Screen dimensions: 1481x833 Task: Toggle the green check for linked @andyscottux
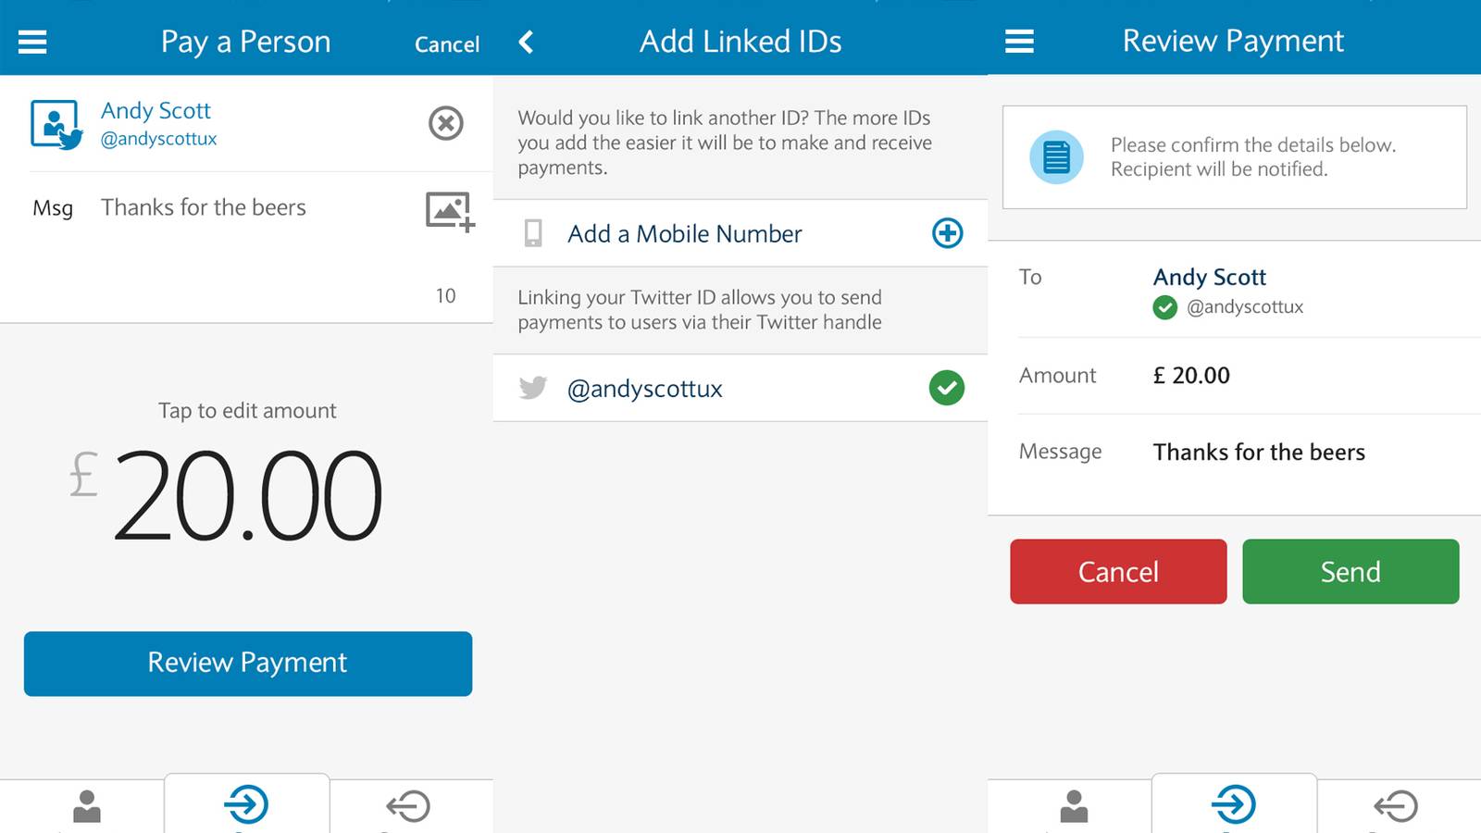pyautogui.click(x=947, y=387)
